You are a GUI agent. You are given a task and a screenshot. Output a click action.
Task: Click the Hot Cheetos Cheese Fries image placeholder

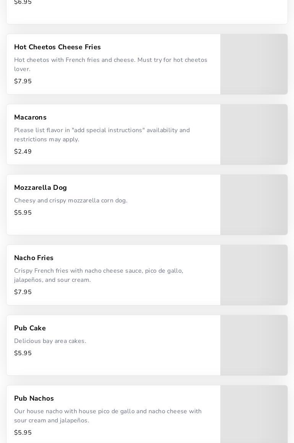254,64
